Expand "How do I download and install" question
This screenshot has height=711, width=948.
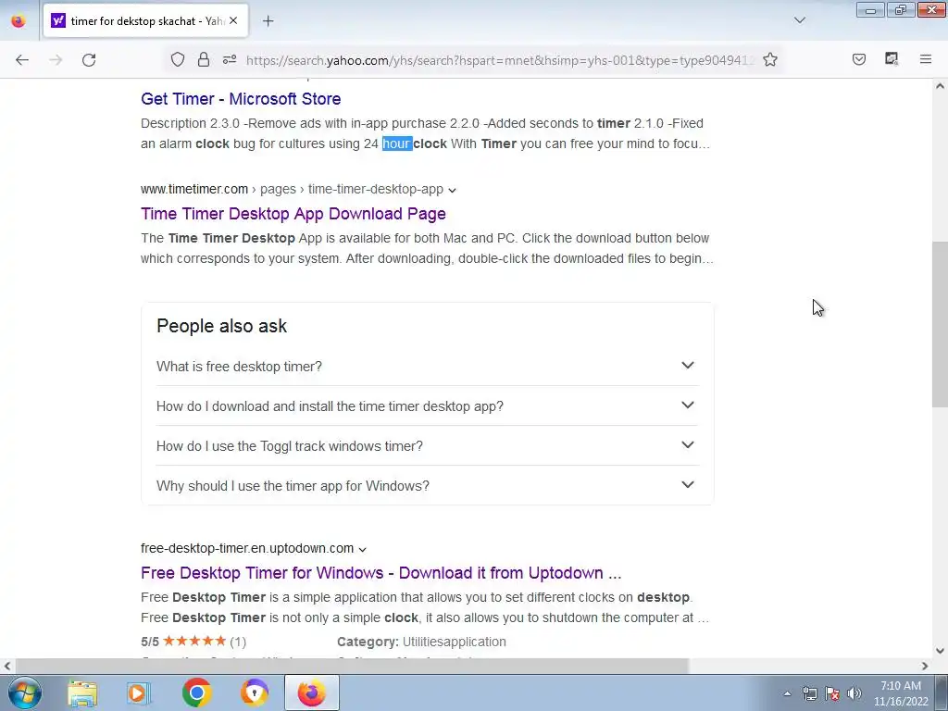pyautogui.click(x=428, y=405)
